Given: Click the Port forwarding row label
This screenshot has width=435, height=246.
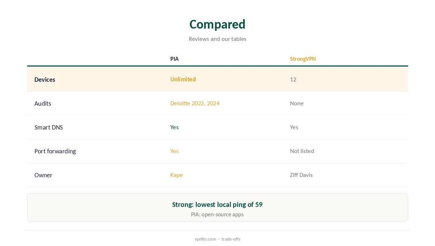Looking at the screenshot, I should [55, 151].
